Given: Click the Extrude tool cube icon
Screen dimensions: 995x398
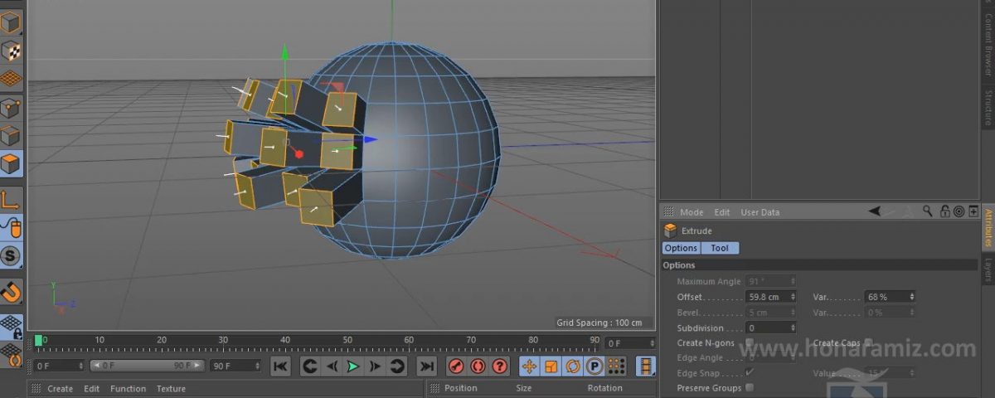Looking at the screenshot, I should [670, 231].
